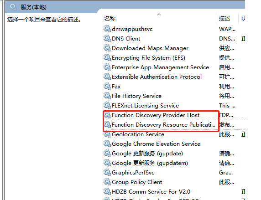Click Function Discovery Provider Host gear icon

[107, 115]
